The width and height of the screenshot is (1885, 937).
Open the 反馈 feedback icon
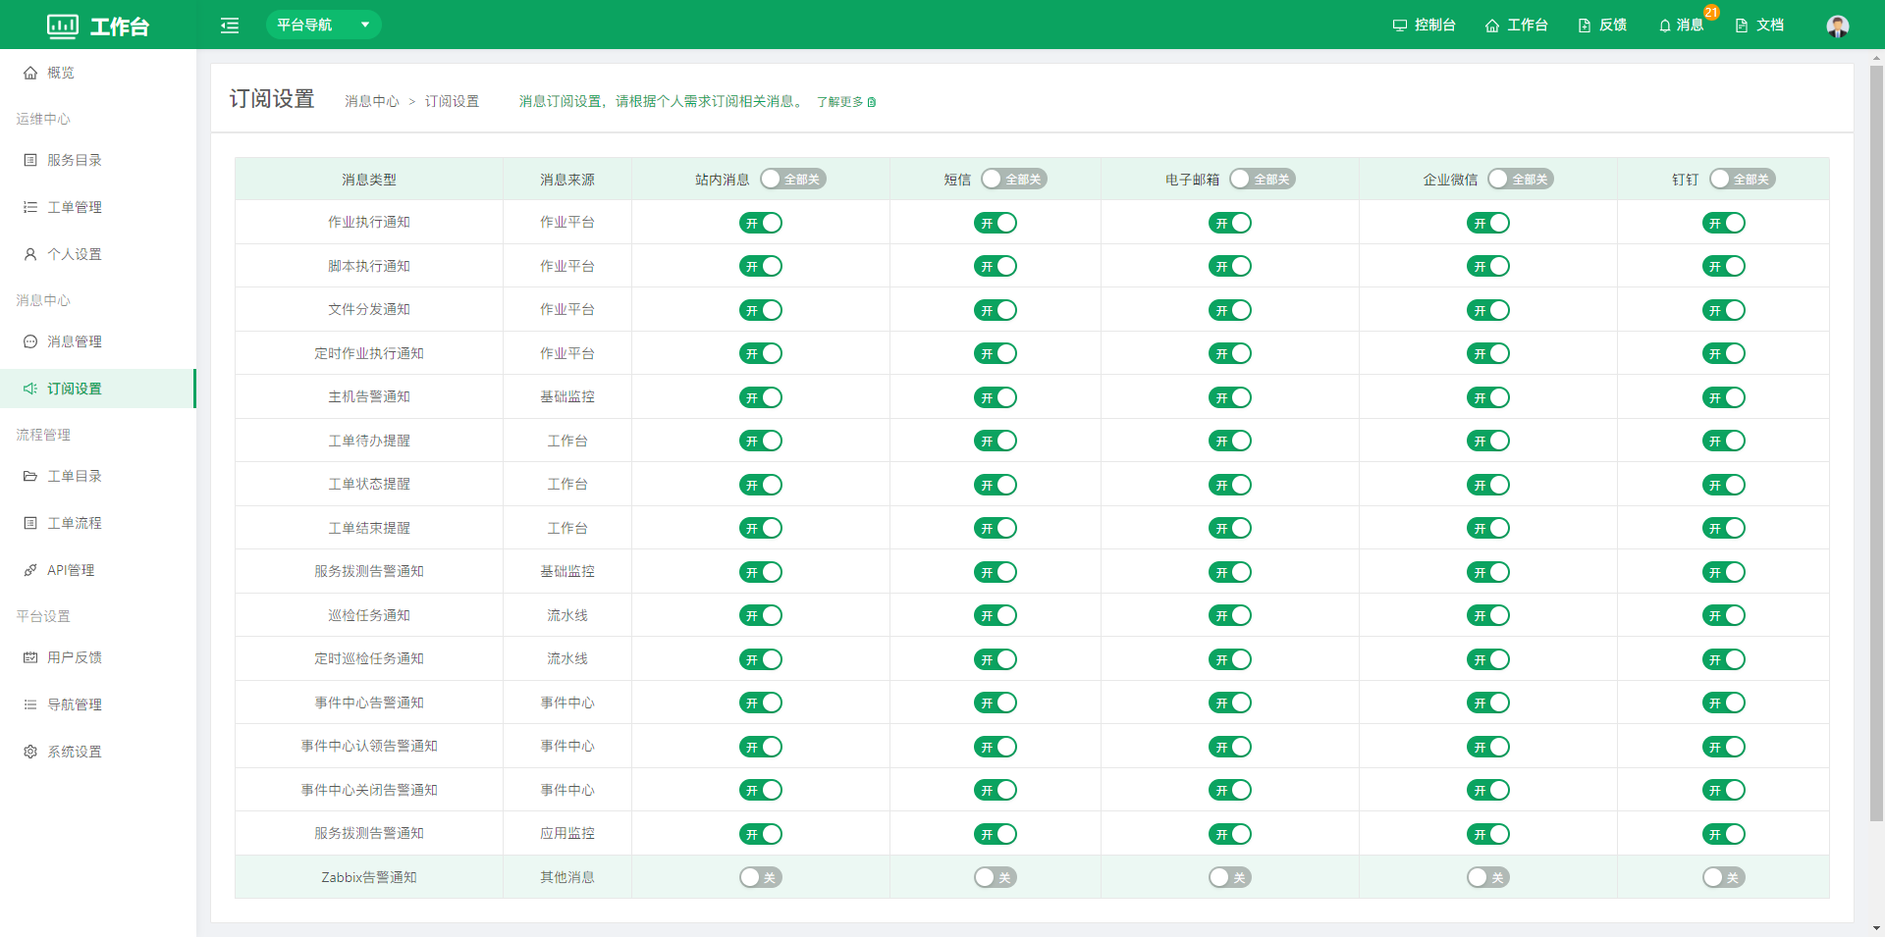pos(1585,26)
